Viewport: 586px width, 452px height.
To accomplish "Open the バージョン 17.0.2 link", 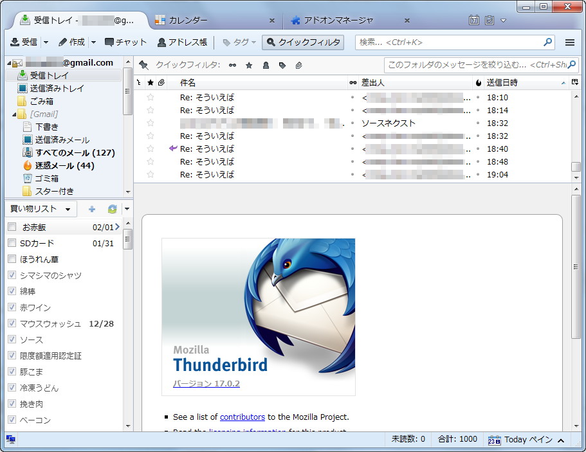I will [x=206, y=384].
